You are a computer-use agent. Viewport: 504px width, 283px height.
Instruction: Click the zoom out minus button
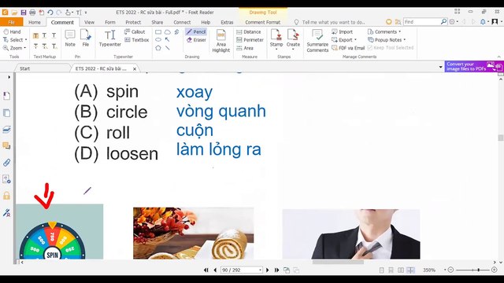(450, 270)
